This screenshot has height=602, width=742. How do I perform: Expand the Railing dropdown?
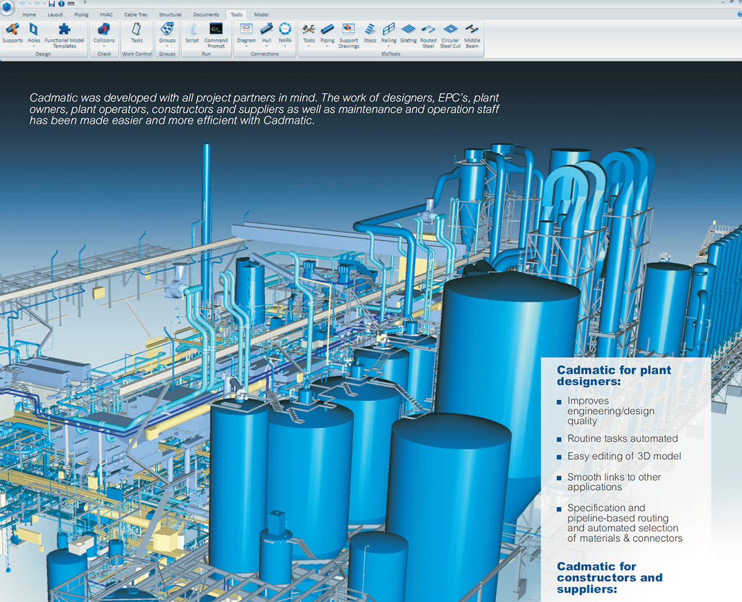[x=388, y=45]
